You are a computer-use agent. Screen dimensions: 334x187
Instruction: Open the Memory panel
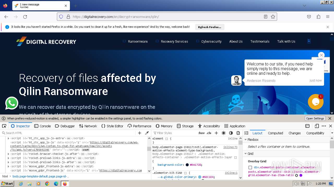(164, 126)
